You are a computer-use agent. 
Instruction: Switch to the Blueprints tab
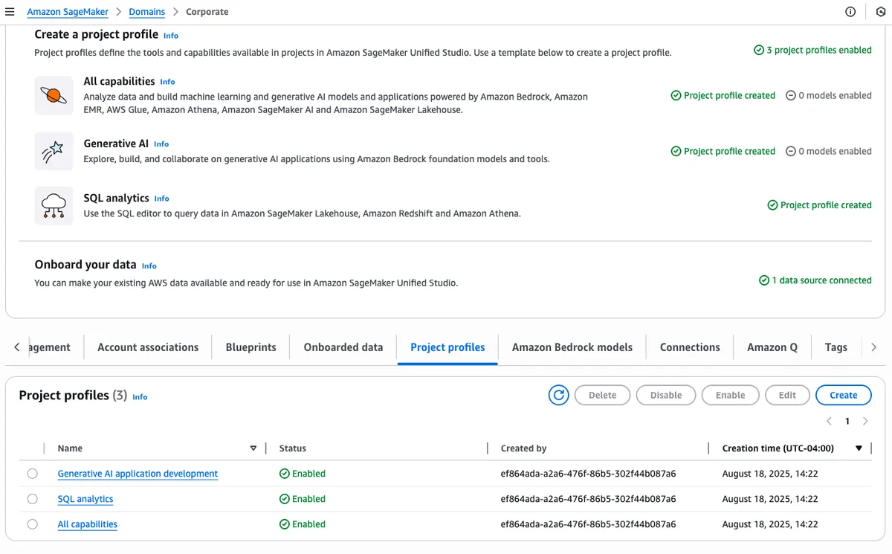click(x=251, y=347)
